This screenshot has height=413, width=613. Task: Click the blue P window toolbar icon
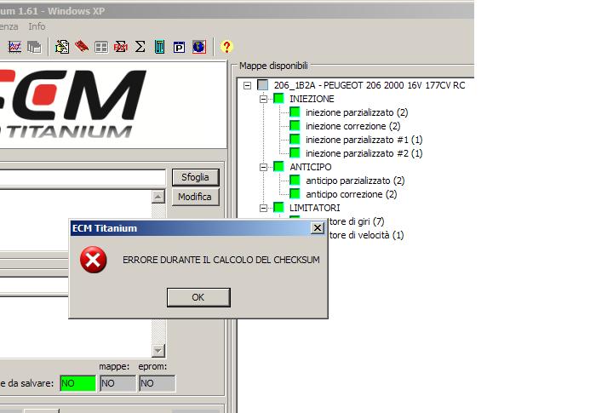tap(179, 48)
